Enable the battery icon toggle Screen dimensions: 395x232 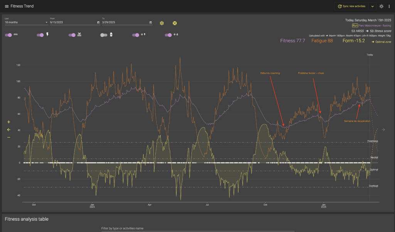(104, 35)
